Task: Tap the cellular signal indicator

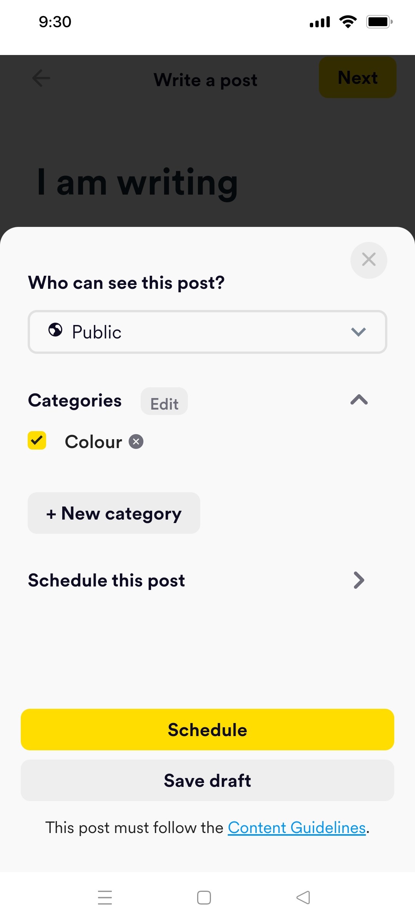Action: coord(319,22)
